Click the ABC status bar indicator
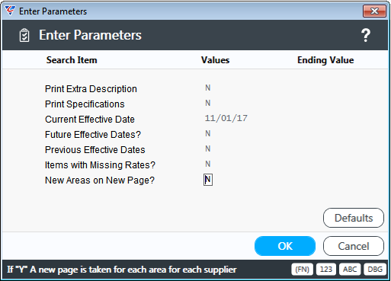 [x=350, y=269]
